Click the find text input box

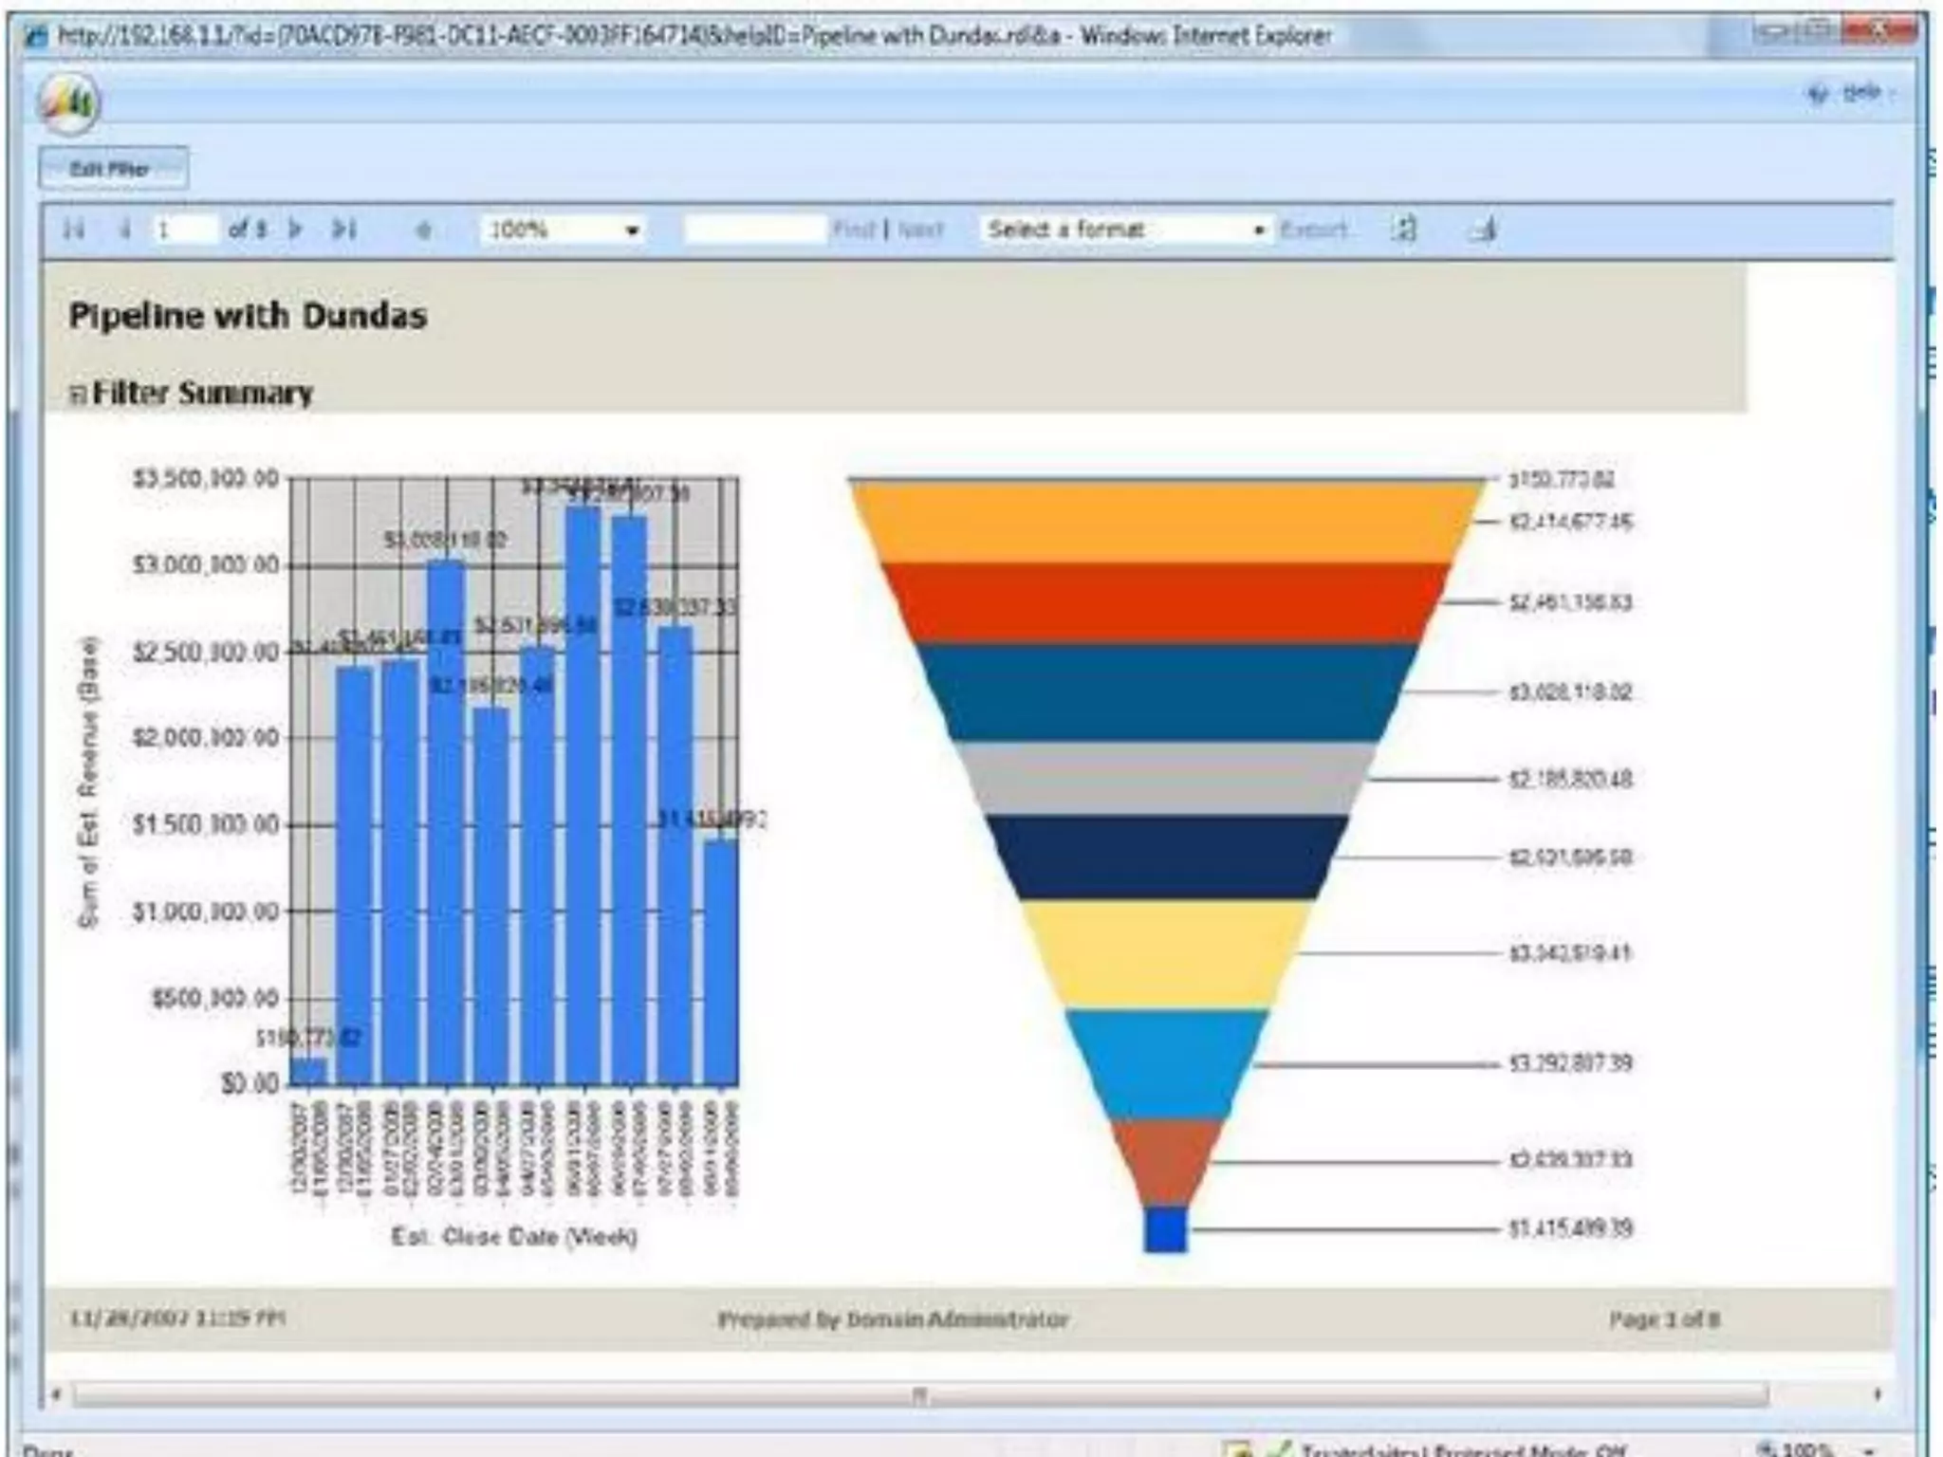tap(754, 230)
